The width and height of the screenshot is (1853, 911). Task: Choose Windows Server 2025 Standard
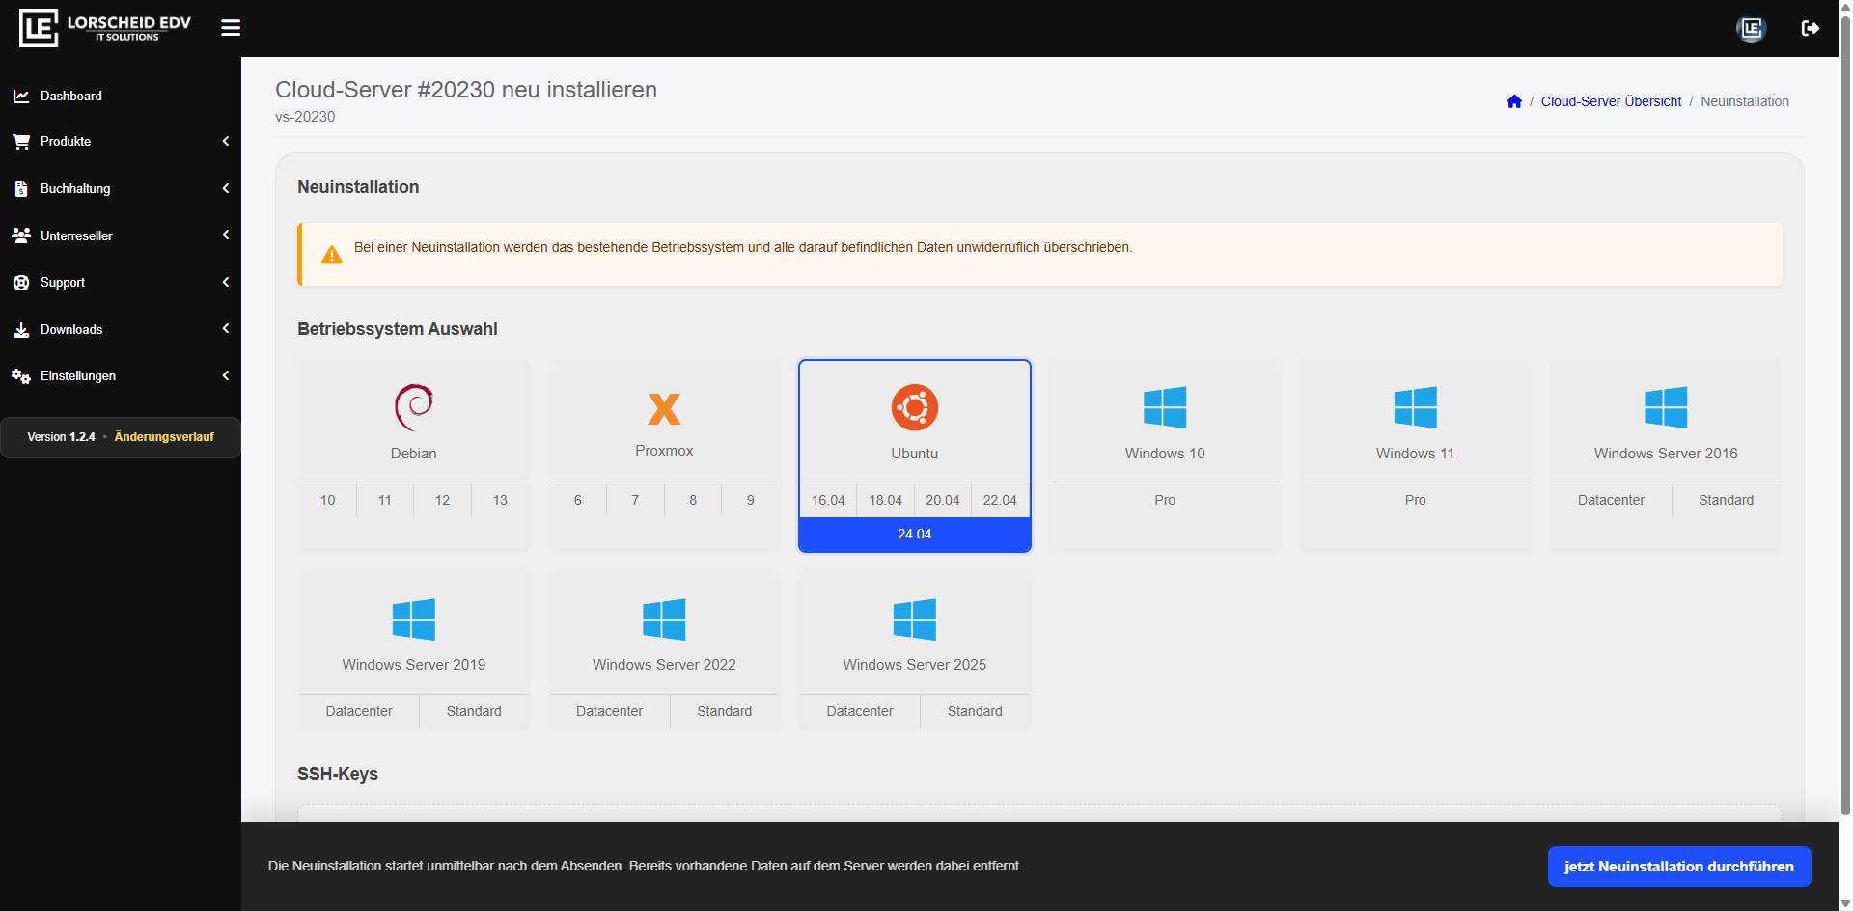point(975,711)
